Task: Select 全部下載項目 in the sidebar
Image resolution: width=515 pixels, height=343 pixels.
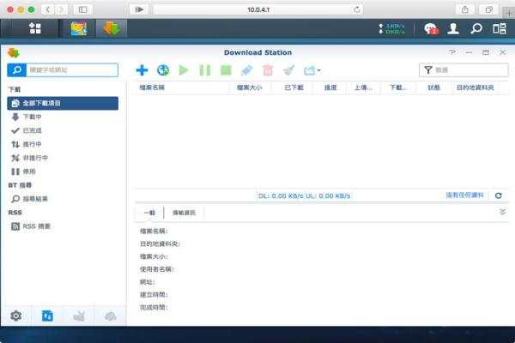Action: coord(63,103)
